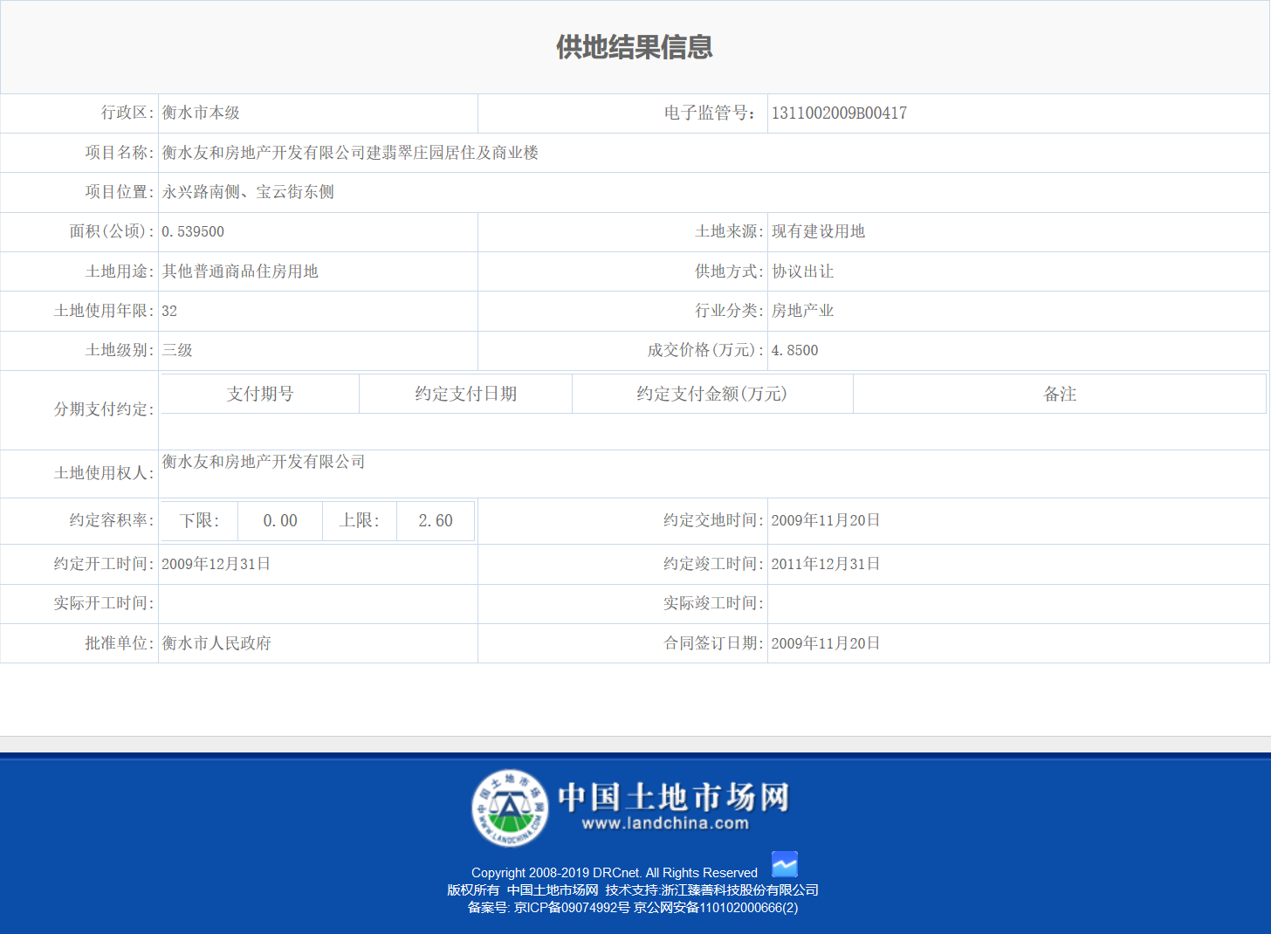Select 约定竣工时间 date 2011年12月31日
Image resolution: width=1271 pixels, height=934 pixels.
click(x=826, y=564)
